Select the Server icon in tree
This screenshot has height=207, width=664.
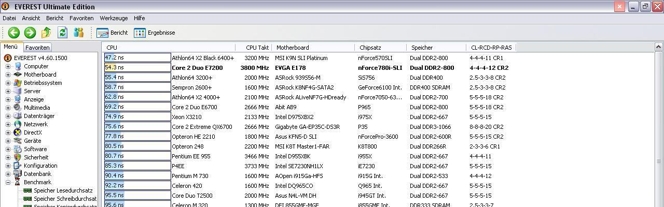pyautogui.click(x=18, y=91)
